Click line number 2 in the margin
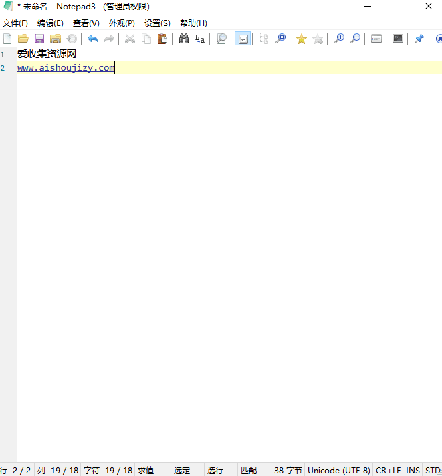The image size is (442, 476). (x=3, y=68)
